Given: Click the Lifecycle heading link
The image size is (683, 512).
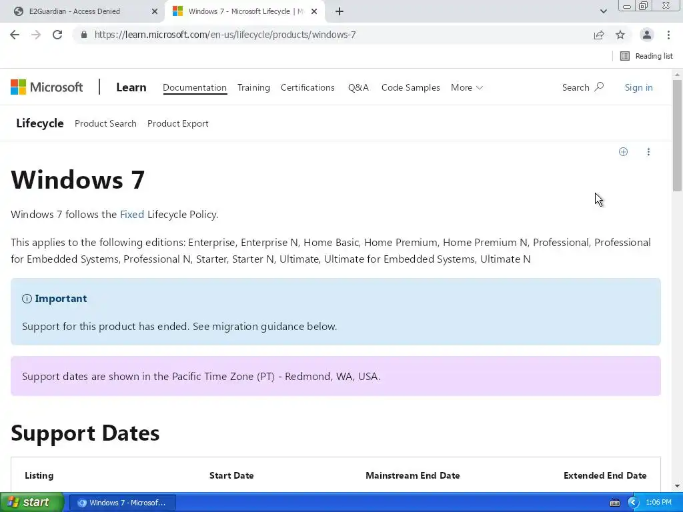Looking at the screenshot, I should pyautogui.click(x=39, y=123).
